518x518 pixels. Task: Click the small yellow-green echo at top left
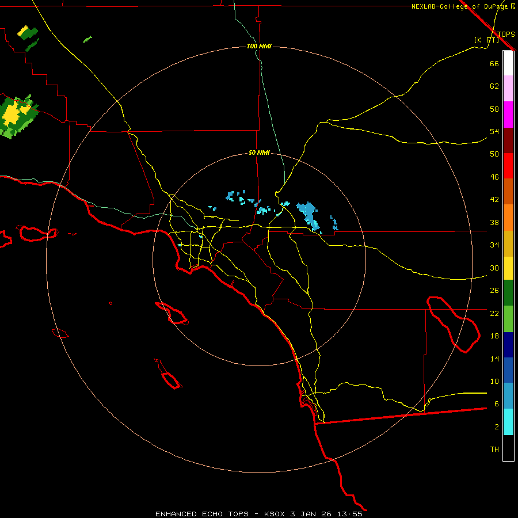(x=28, y=33)
